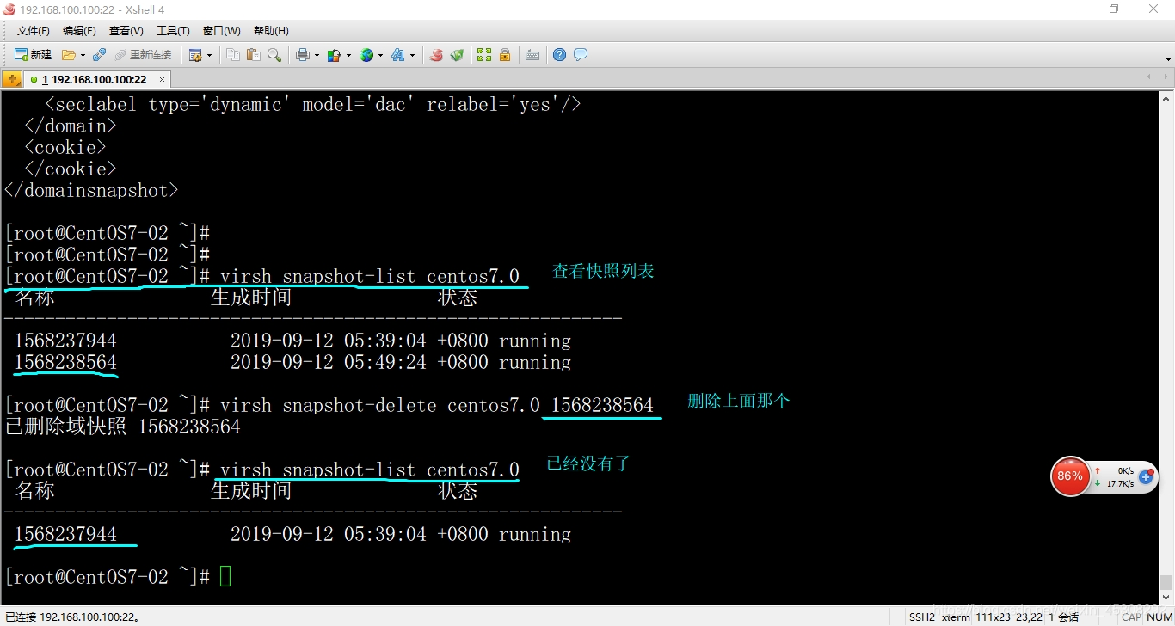The height and width of the screenshot is (626, 1175).
Task: Launch Xftp with the red swirl icon
Action: point(436,55)
